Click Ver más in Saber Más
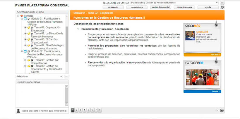 [215, 55]
